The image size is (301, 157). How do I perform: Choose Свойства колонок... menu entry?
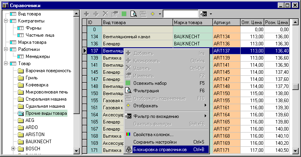click(166, 135)
